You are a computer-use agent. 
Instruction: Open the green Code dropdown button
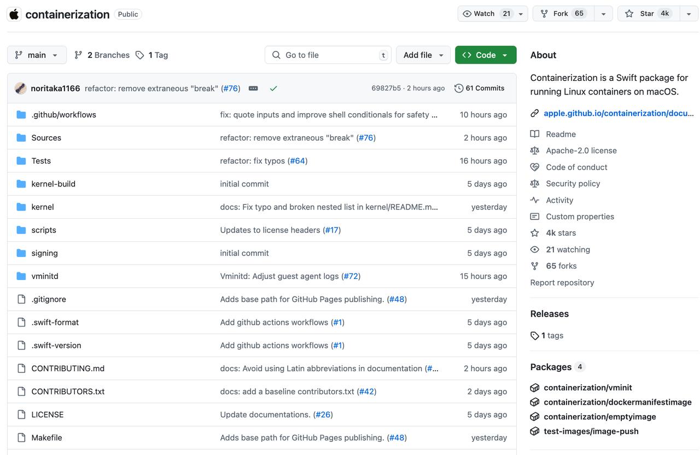tap(486, 55)
